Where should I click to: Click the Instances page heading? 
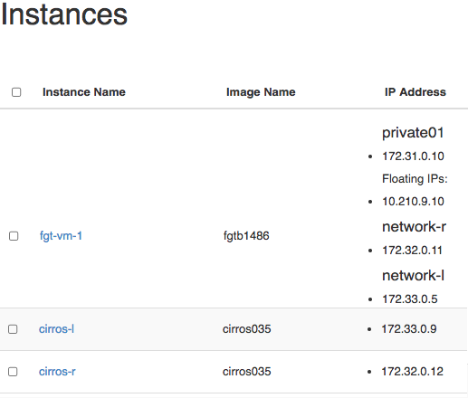click(64, 14)
